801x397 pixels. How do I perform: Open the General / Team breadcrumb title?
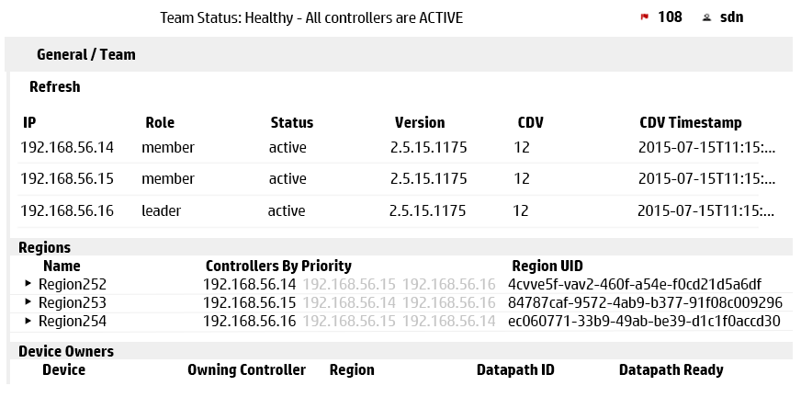pos(85,54)
